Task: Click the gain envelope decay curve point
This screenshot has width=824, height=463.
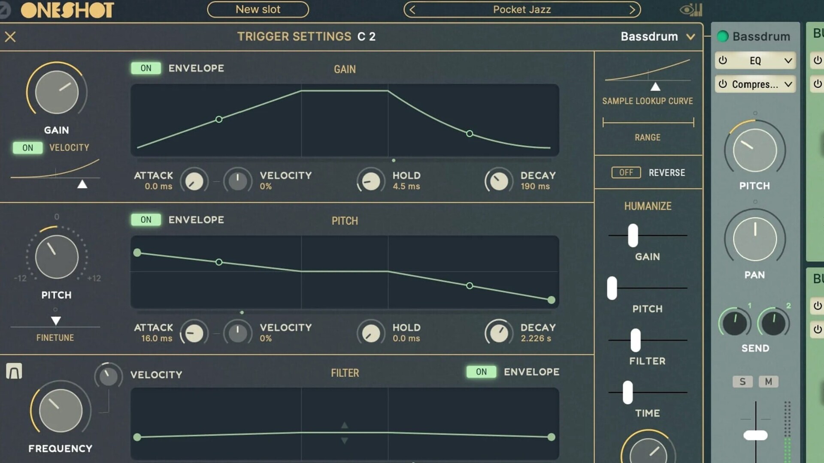Action: click(470, 134)
